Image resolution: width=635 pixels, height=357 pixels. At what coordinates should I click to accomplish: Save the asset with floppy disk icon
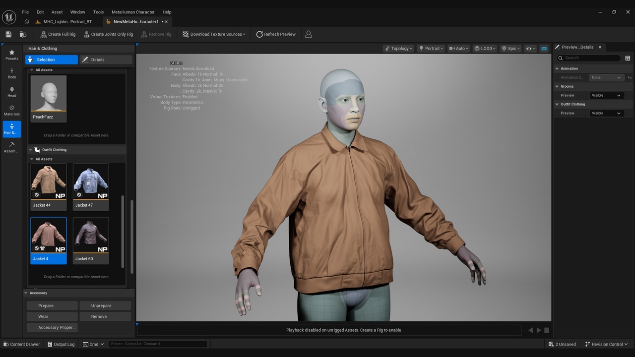pyautogui.click(x=8, y=34)
